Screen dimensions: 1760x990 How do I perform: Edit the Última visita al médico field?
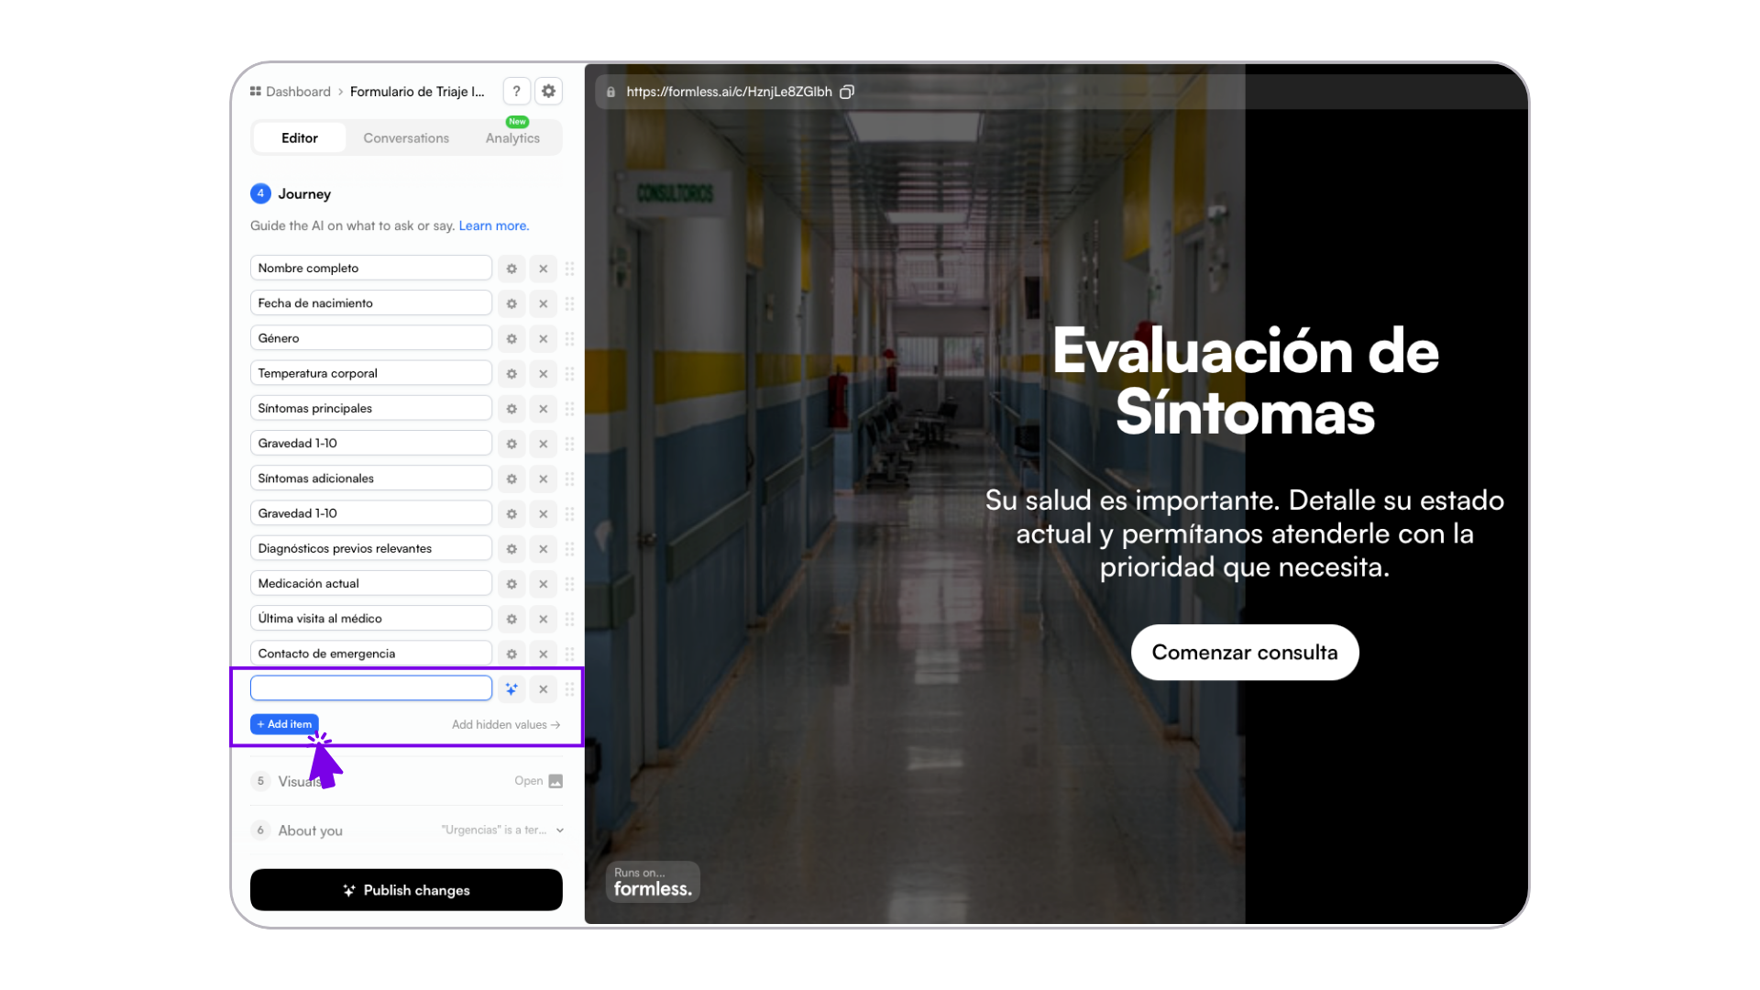click(371, 618)
